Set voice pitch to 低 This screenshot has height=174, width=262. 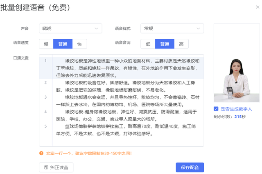point(148,44)
